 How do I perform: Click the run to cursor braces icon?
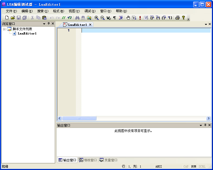click(x=170, y=18)
